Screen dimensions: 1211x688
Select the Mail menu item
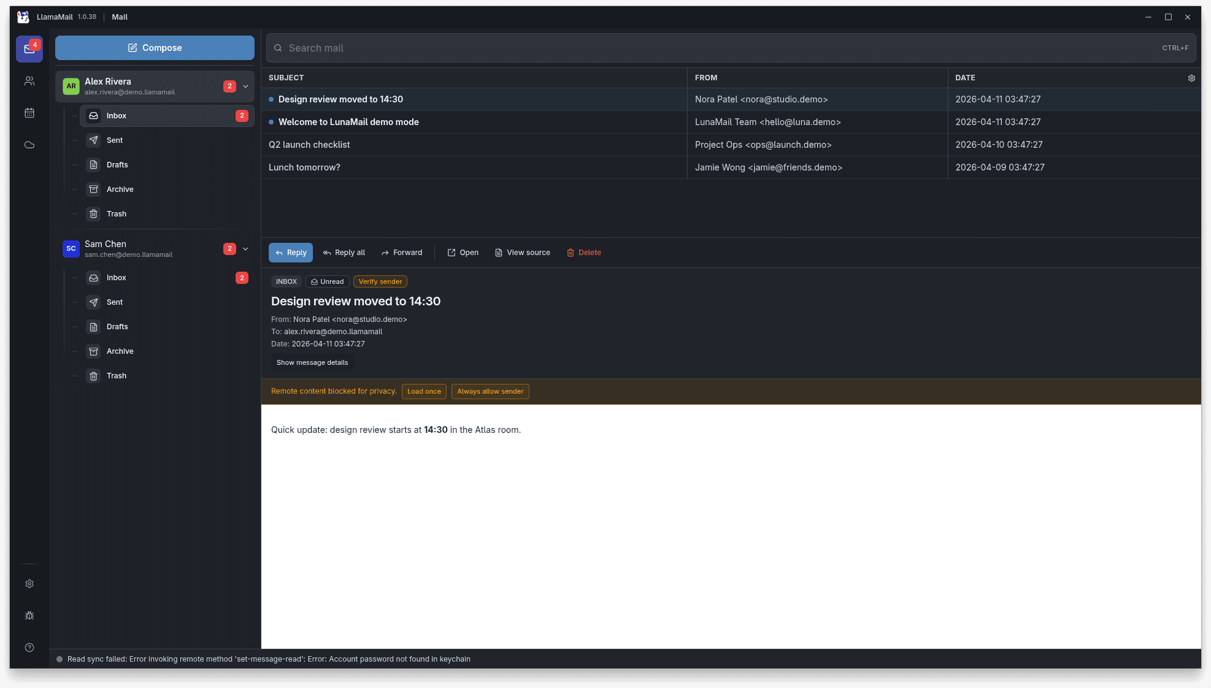point(119,17)
